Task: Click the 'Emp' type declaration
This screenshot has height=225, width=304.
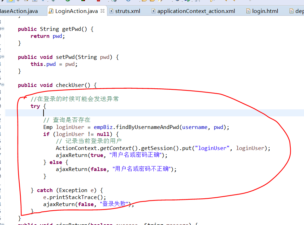Action: point(48,127)
